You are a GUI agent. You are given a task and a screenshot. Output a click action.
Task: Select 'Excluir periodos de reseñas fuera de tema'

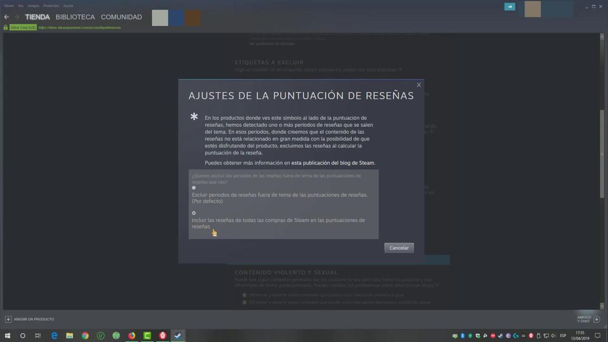point(193,188)
